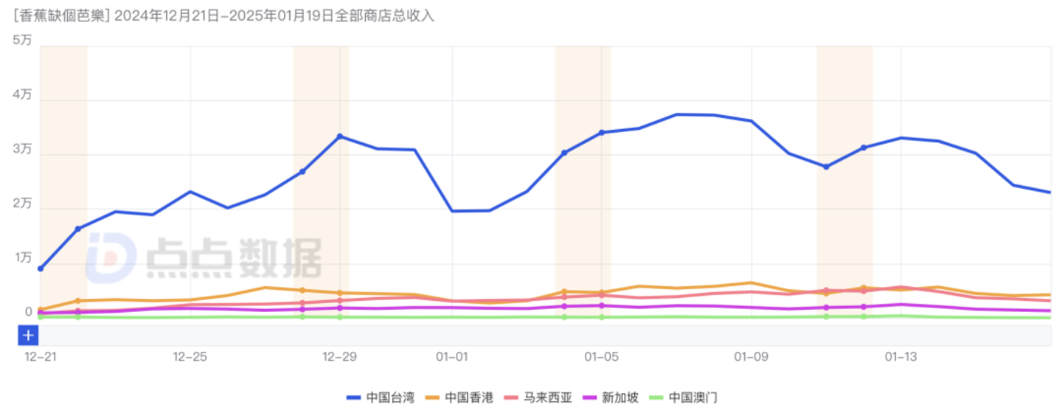Click the orange 中国香港 data point on 12-22
This screenshot has width=1062, height=416.
coord(78,301)
